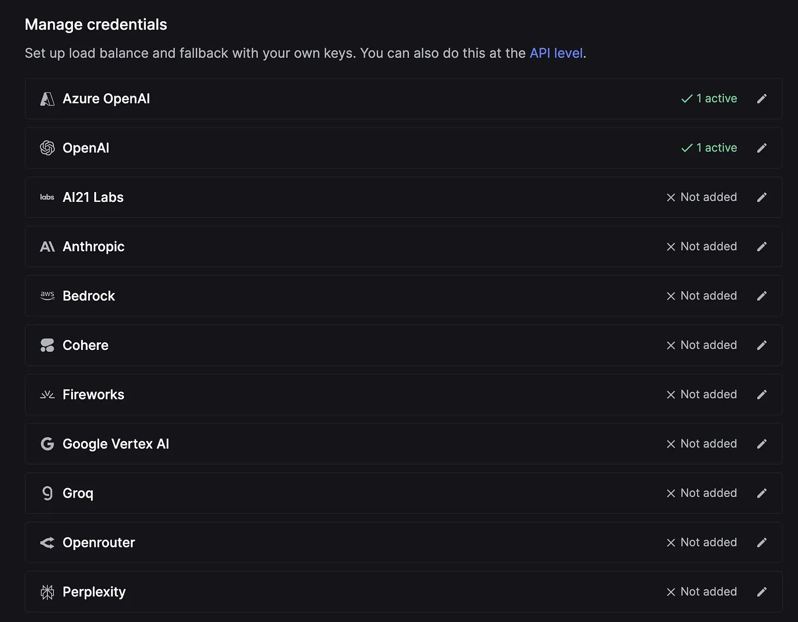The image size is (798, 622).
Task: Click the Google Vertex AI logo
Action: [x=48, y=444]
